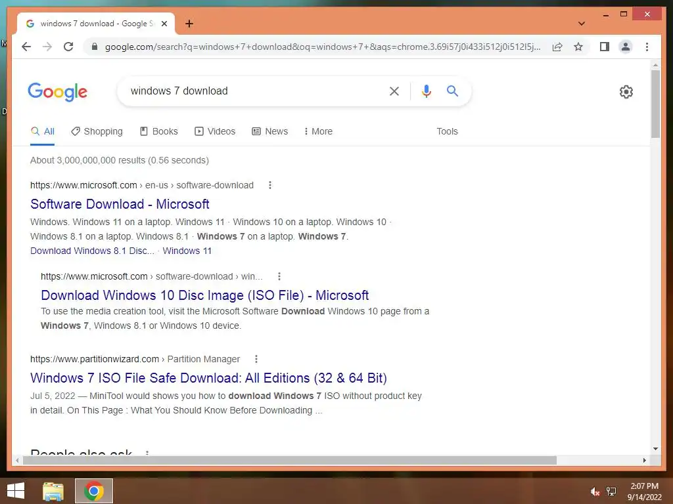Open Chrome three-dot menu

[x=647, y=47]
